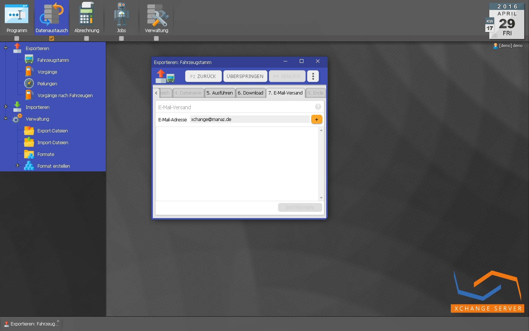The width and height of the screenshot is (529, 331).
Task: Open the Export-Dateien folder
Action: pyautogui.click(x=52, y=131)
